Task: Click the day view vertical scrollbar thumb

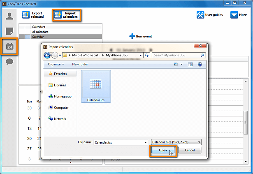Action: tap(246, 123)
